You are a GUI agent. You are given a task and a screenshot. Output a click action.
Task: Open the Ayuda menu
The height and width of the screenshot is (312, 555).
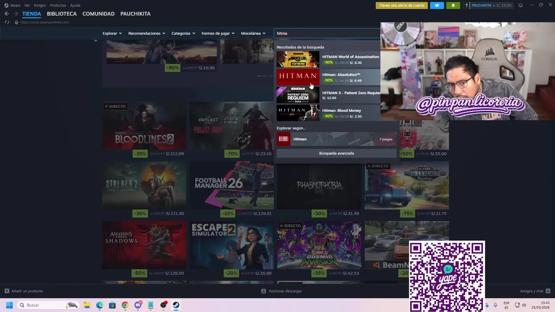coord(75,5)
